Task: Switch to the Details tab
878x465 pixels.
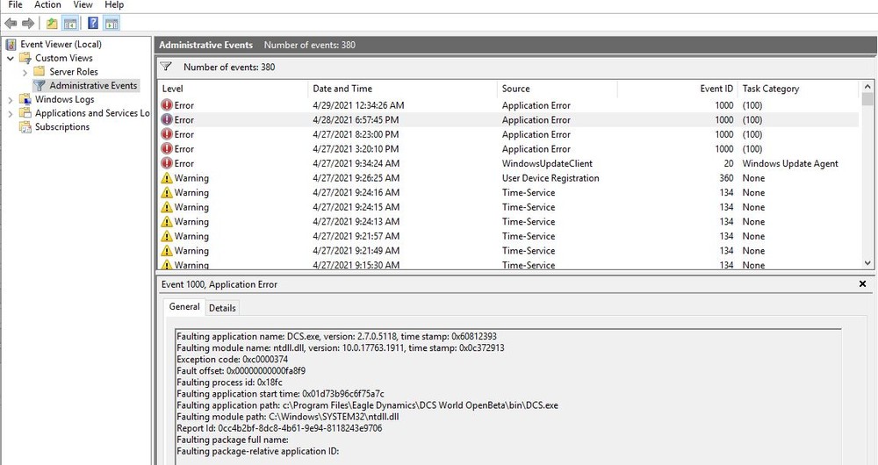Action: click(x=222, y=308)
